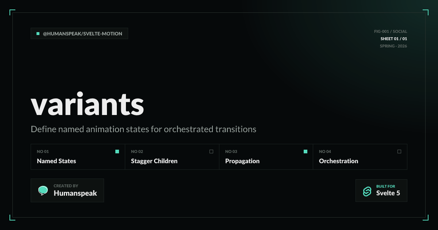Select the @HUMANSPEAK/SVELTE-MOTION package badge
Viewport: 438px width, 230px height.
click(x=80, y=34)
